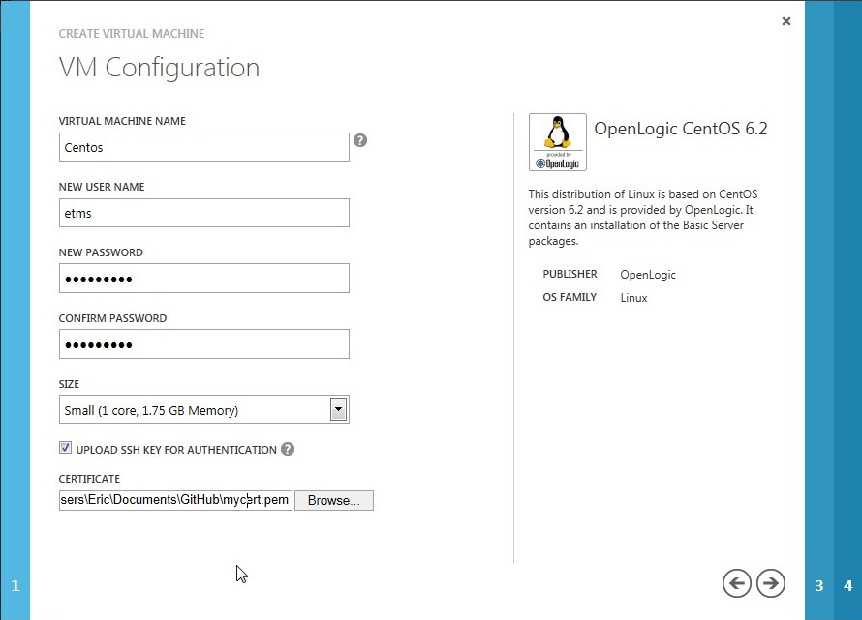Expand the Size dropdown arrow

(338, 409)
